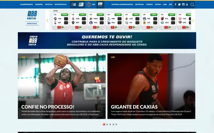Open the LNB menu item
The image size is (214, 133).
[x=165, y=5]
